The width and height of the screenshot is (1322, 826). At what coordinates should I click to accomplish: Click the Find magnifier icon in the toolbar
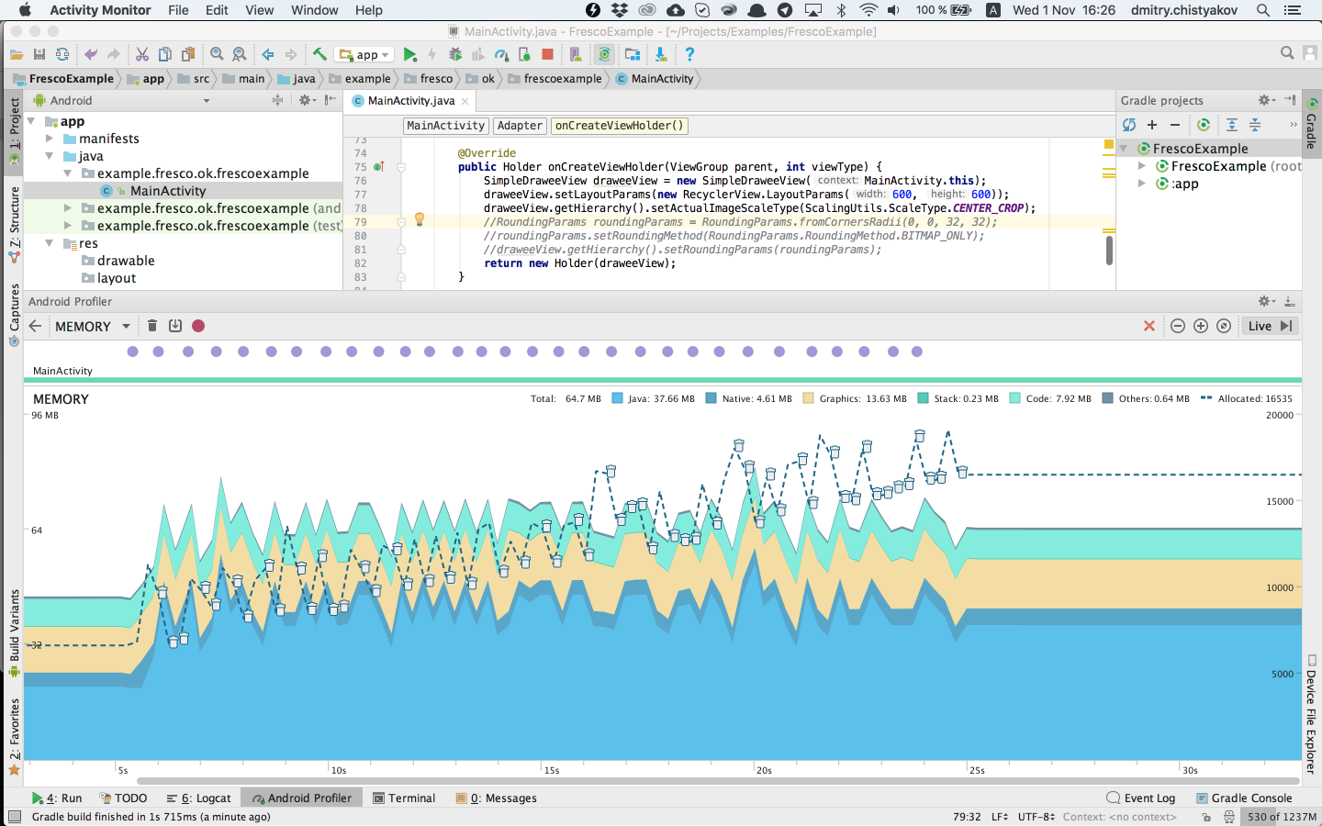click(217, 55)
